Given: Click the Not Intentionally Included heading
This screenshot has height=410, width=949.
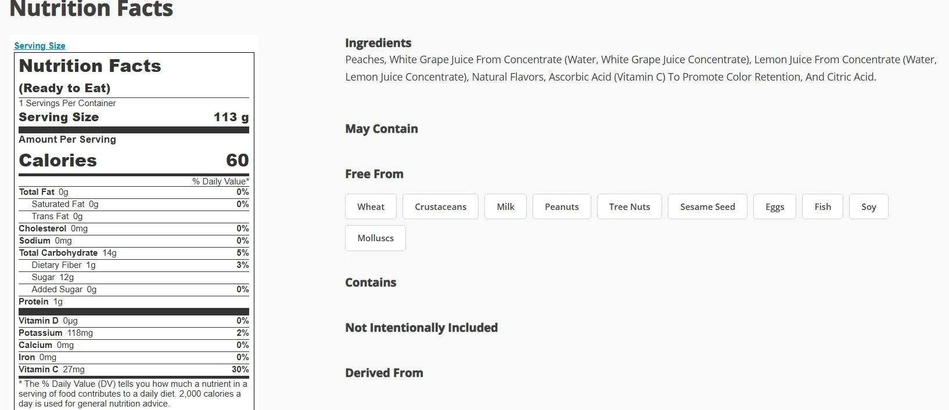Looking at the screenshot, I should 421,328.
